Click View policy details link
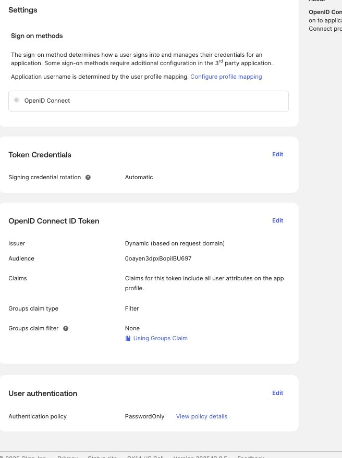Viewport: 342px width, 458px height. [x=201, y=416]
